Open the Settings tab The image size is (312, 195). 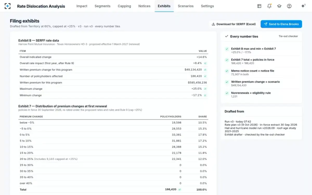(x=207, y=6)
